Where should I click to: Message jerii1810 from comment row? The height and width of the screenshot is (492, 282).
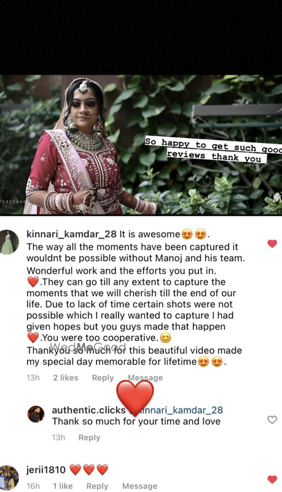click(x=140, y=486)
